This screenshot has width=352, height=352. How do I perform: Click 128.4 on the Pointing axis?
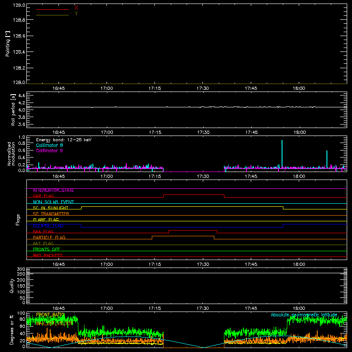pos(19,52)
